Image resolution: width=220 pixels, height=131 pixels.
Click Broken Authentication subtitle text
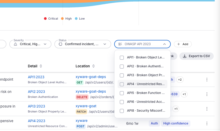tap(43, 97)
